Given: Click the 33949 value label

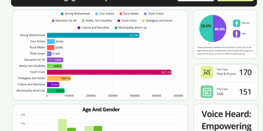Looking at the screenshot, I should point(59,48).
